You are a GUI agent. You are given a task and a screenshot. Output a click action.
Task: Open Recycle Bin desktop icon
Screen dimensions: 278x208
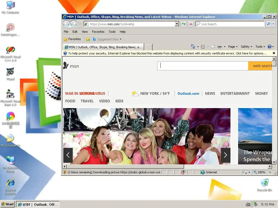coord(264,185)
